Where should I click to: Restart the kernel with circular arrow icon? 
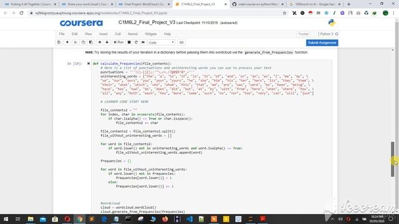(136, 42)
